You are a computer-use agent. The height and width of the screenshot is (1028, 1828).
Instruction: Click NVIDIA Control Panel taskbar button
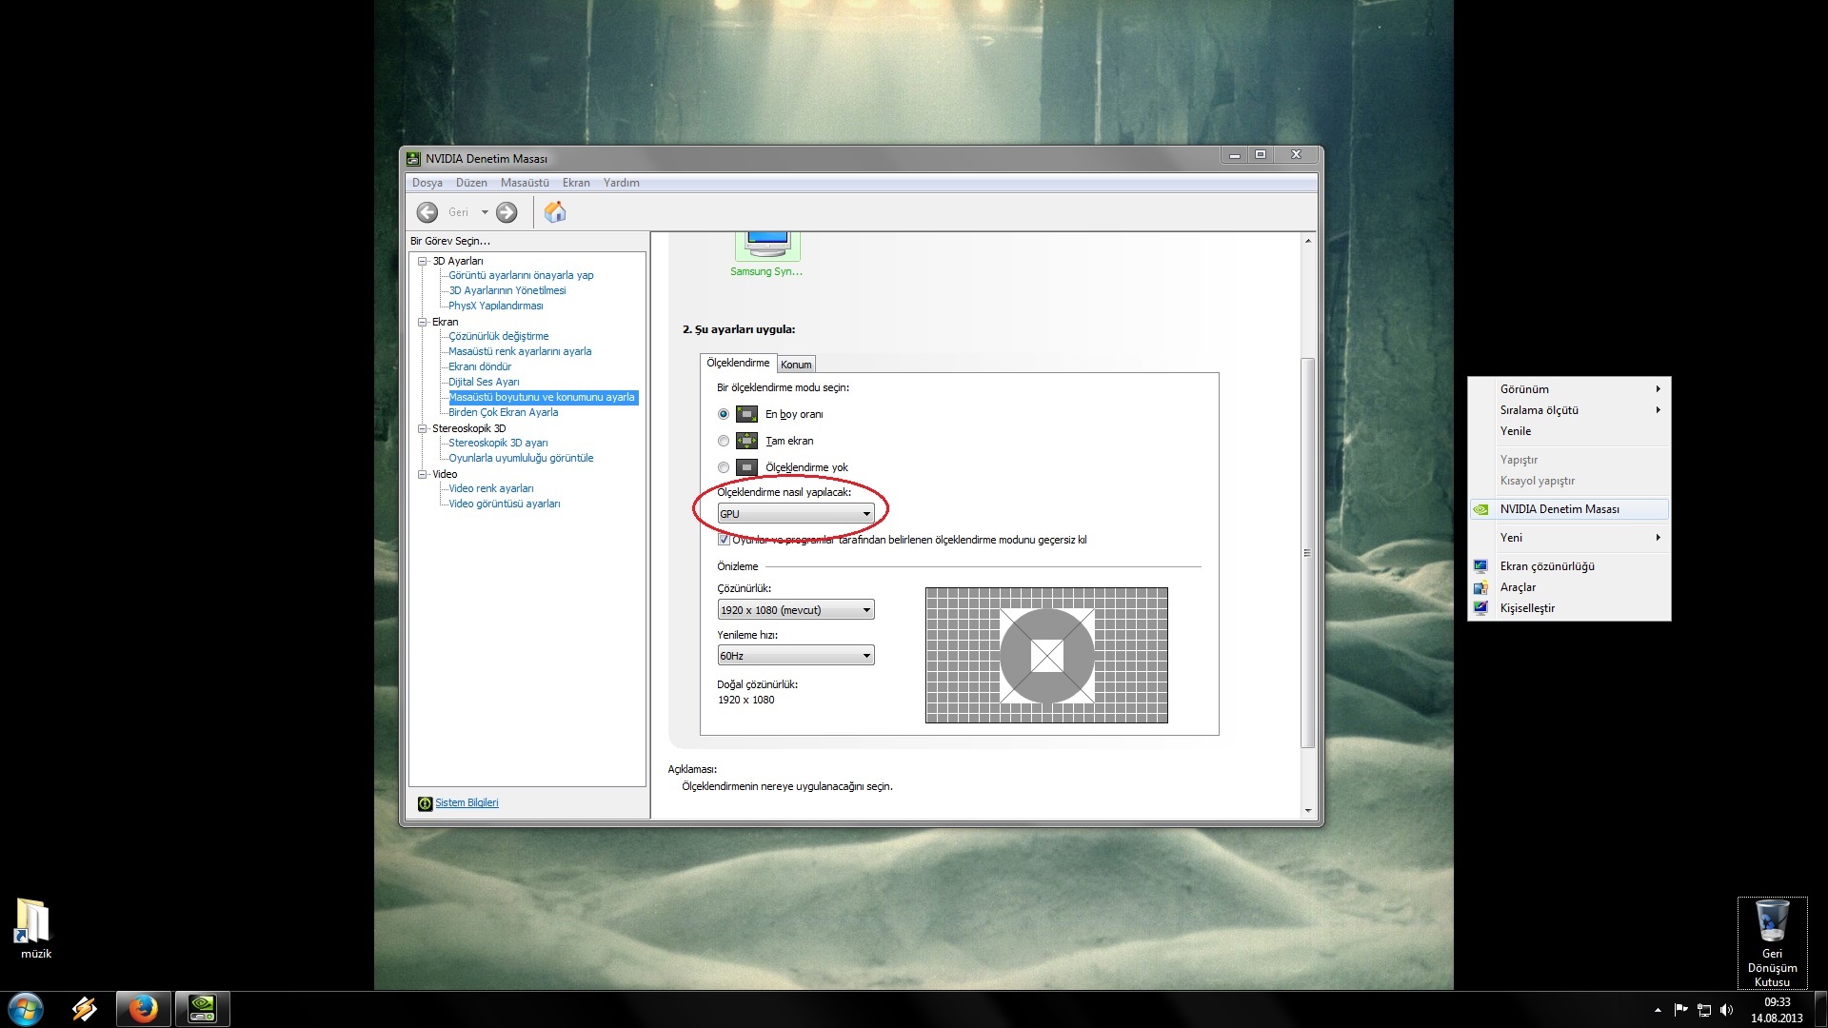coord(203,1009)
